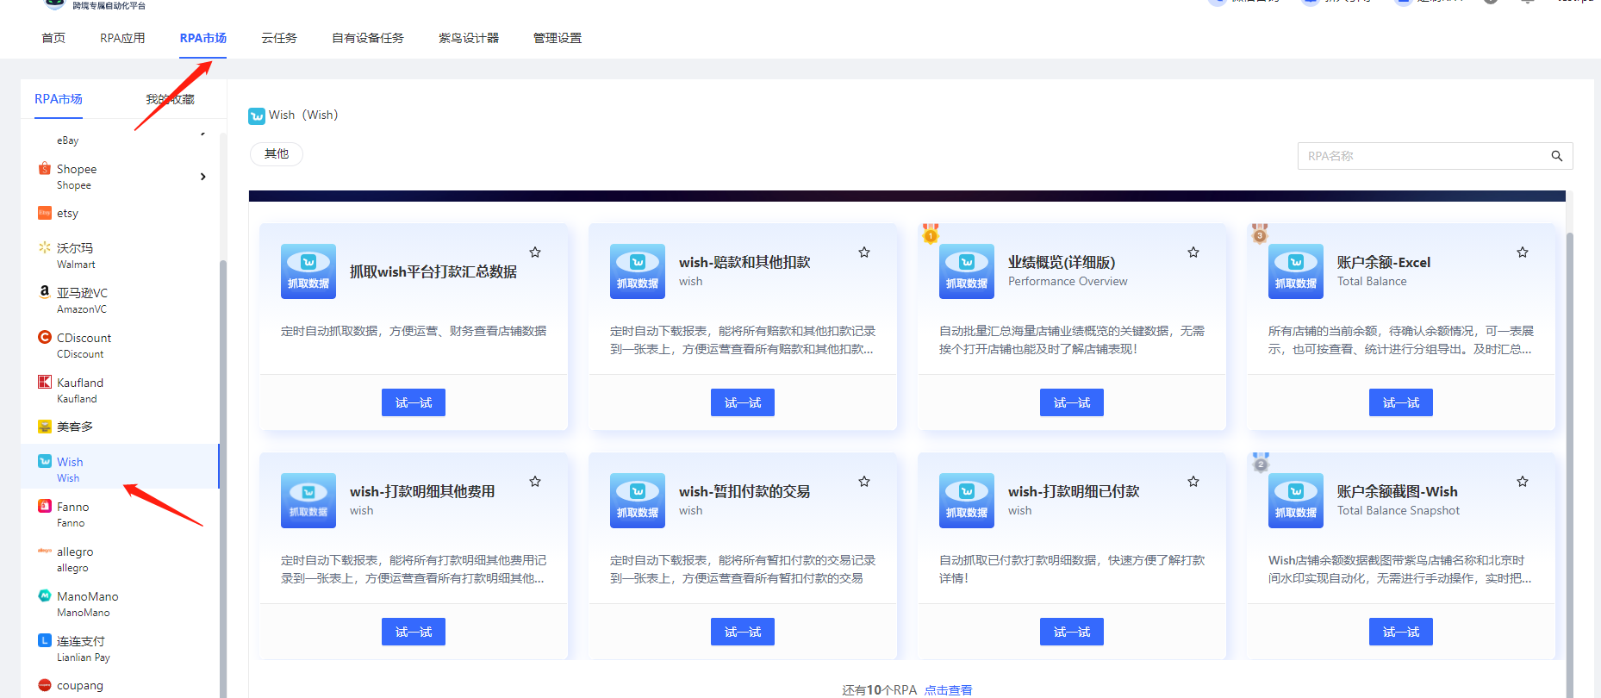Viewport: 1601px width, 698px height.
Task: Open the 自有设备任务 tab
Action: 368,38
